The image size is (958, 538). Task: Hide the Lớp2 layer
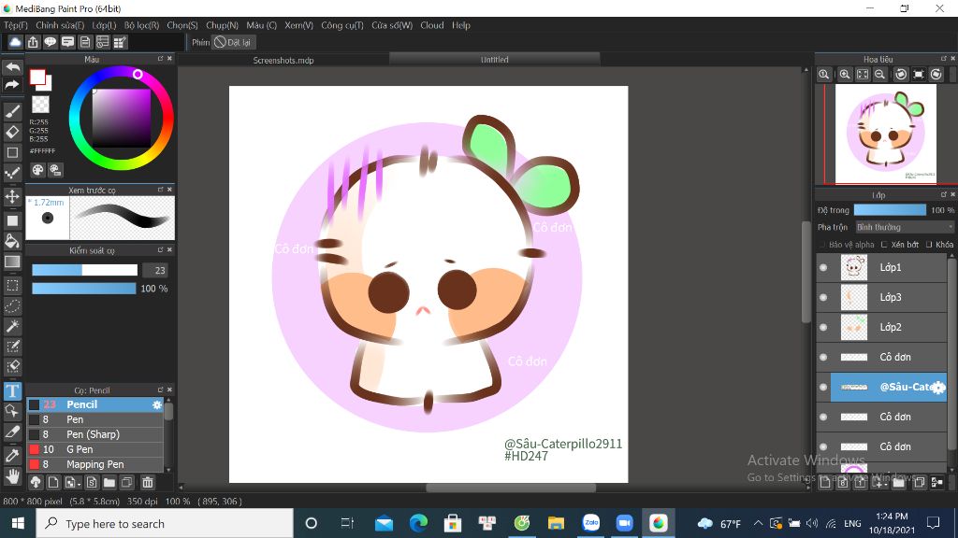pyautogui.click(x=823, y=328)
